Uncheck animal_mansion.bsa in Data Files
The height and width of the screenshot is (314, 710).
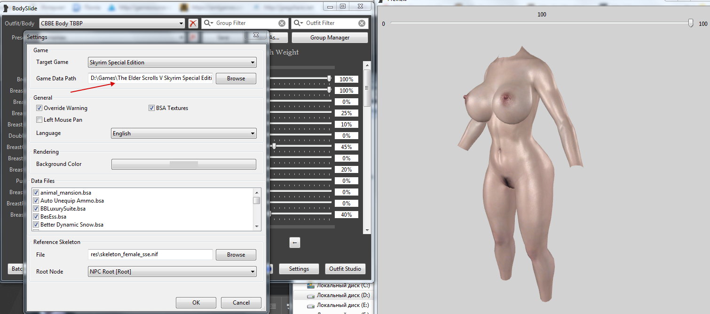(x=36, y=193)
